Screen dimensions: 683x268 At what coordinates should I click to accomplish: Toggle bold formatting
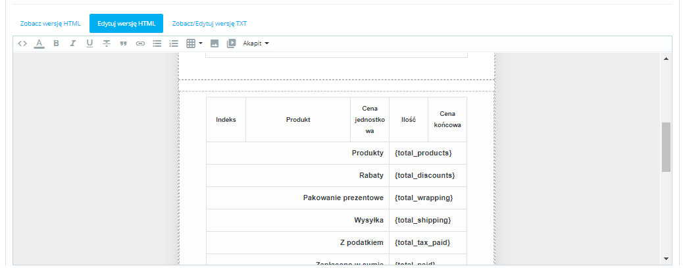pyautogui.click(x=56, y=43)
